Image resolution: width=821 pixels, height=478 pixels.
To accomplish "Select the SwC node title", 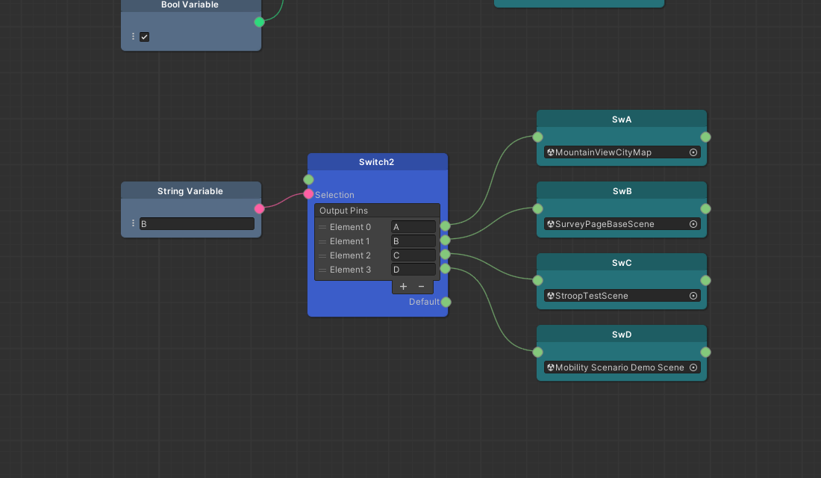I will [x=622, y=263].
